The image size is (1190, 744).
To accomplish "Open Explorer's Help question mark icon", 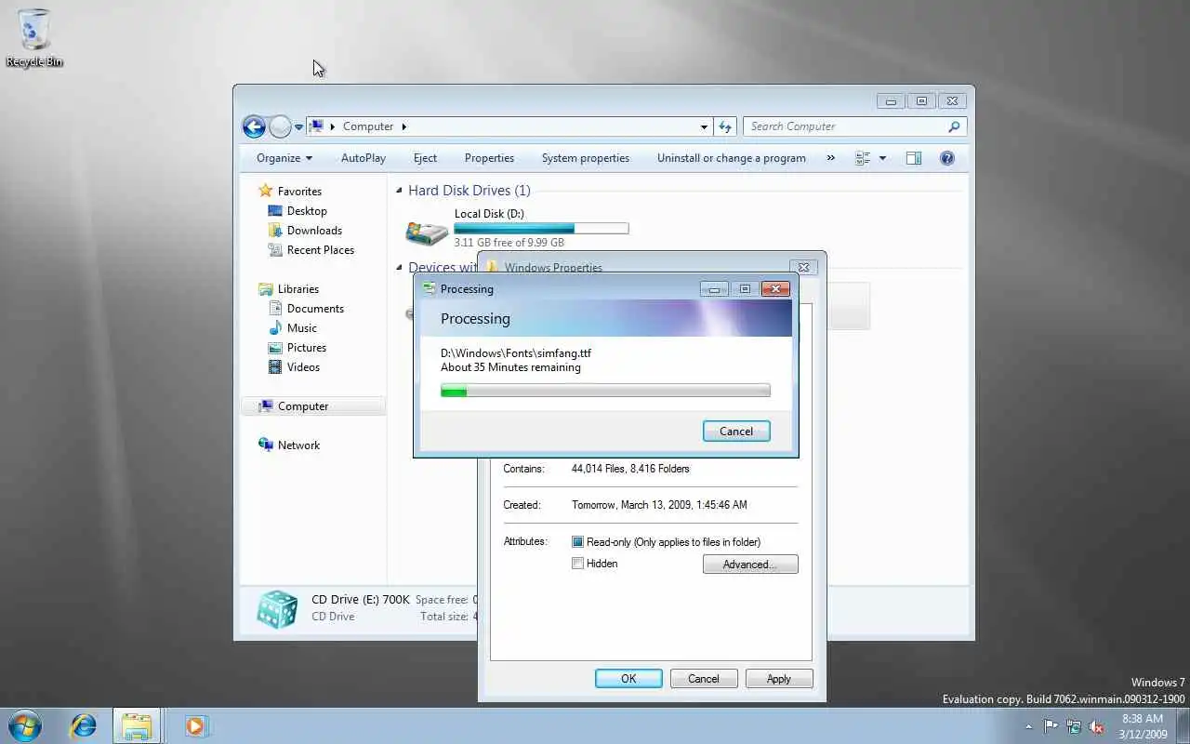I will point(947,158).
